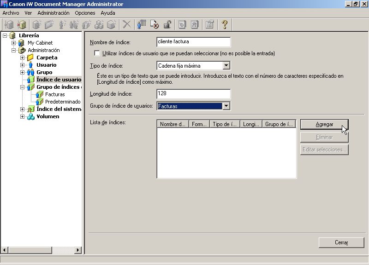This screenshot has height=265, width=369.
Task: Click the tree panel horizontal scrollbar thumb
Action: (x=30, y=250)
